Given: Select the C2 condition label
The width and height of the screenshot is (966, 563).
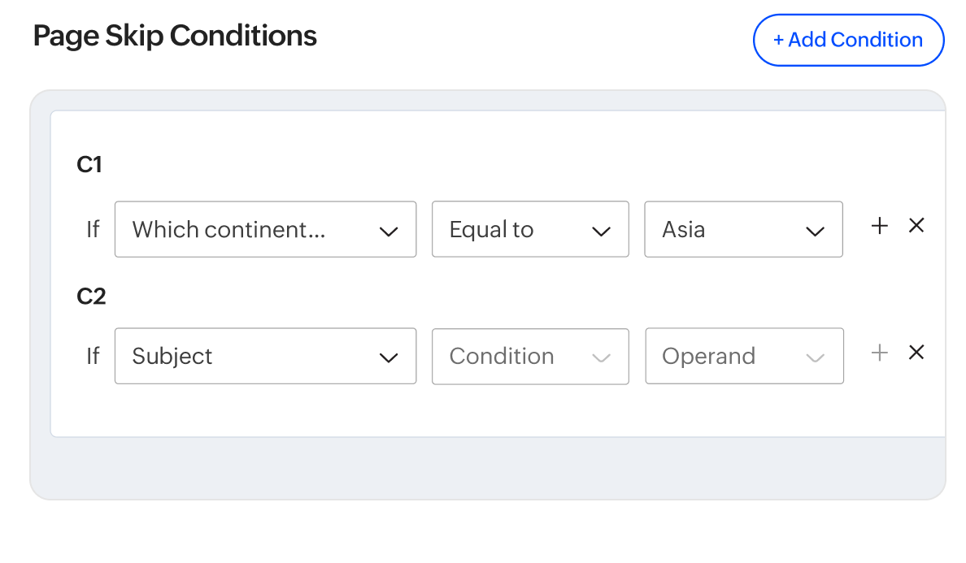Looking at the screenshot, I should click(x=91, y=297).
